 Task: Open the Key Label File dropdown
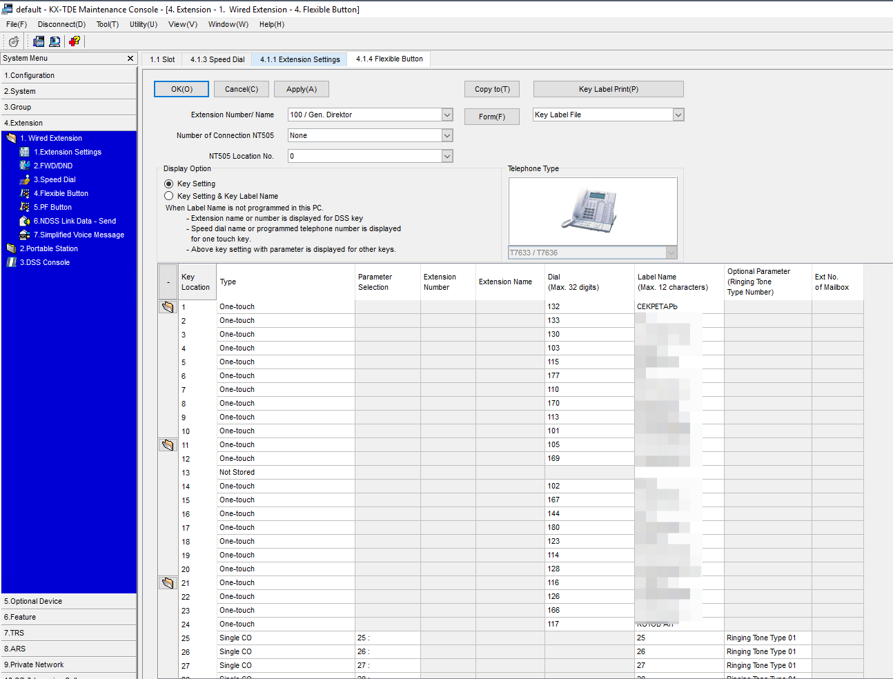(678, 115)
